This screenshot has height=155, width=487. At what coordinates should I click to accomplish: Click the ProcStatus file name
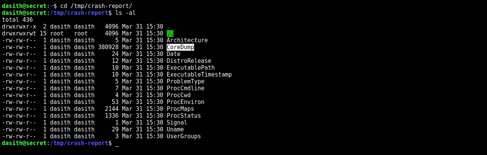183,116
